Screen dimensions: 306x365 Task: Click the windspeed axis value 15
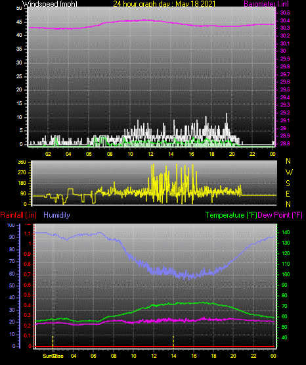[x=19, y=104]
